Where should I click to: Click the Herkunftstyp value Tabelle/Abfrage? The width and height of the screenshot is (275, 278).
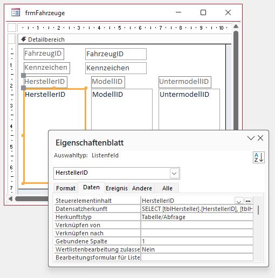point(197,217)
